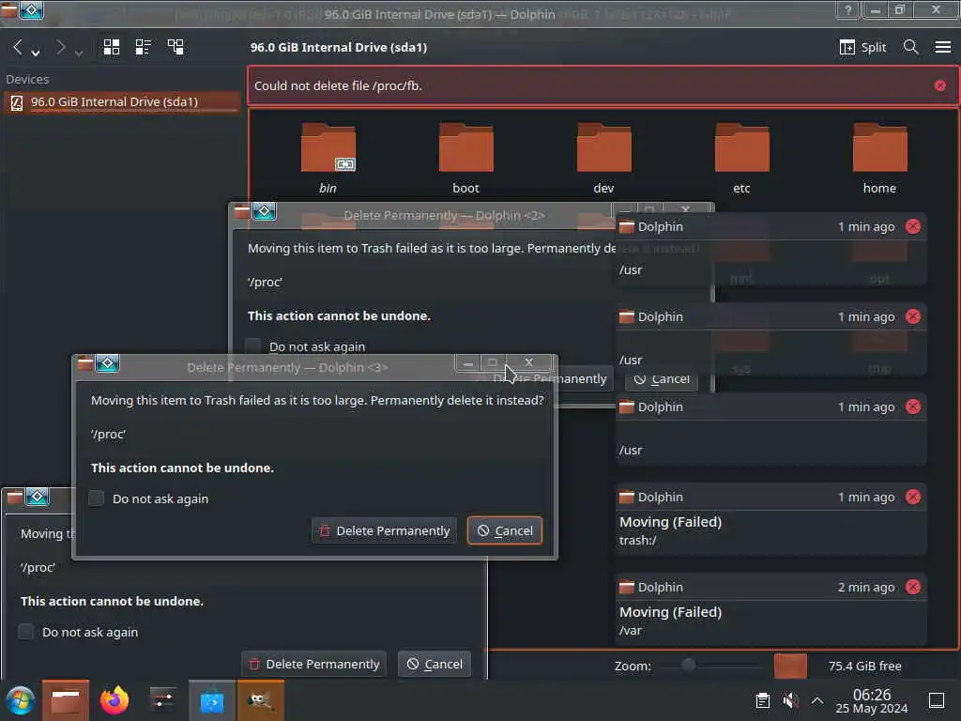Image resolution: width=961 pixels, height=721 pixels.
Task: Open System Settings from the taskbar
Action: [x=162, y=700]
